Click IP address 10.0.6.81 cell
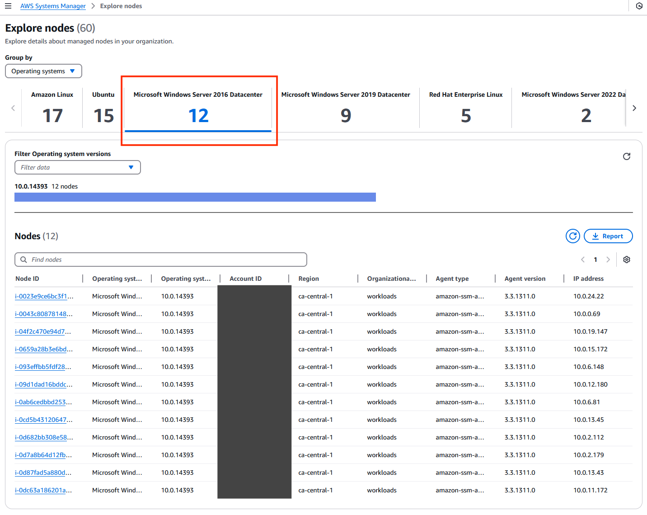 coord(587,402)
